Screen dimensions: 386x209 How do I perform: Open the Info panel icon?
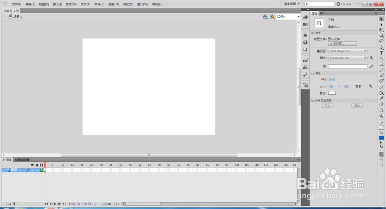pos(305,42)
